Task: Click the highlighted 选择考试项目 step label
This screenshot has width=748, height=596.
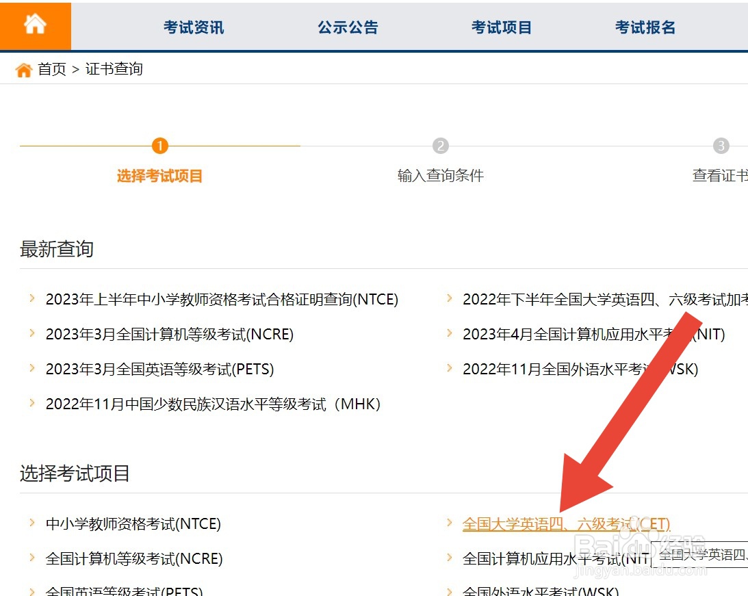Action: click(159, 175)
